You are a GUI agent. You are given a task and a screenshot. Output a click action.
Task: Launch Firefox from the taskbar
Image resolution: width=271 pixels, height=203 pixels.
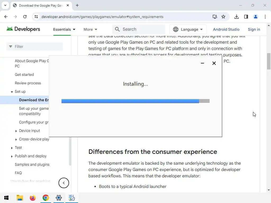(33, 198)
